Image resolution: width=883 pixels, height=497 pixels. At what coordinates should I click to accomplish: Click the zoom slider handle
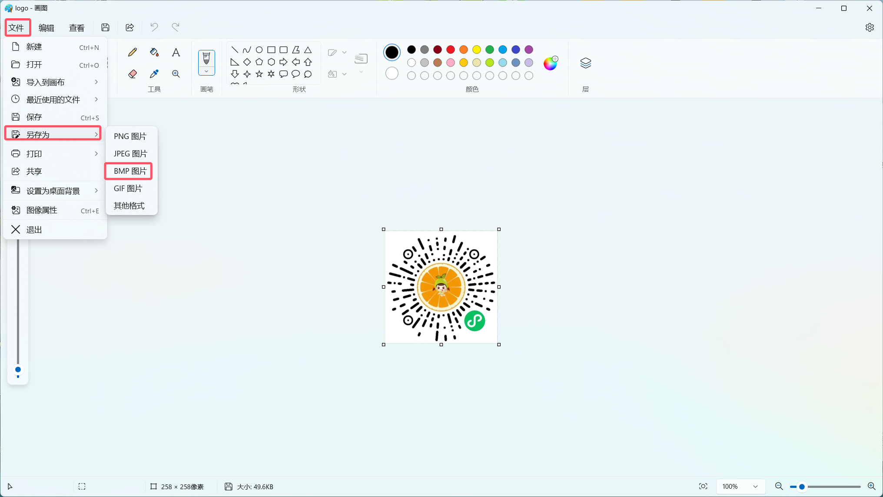coord(802,487)
